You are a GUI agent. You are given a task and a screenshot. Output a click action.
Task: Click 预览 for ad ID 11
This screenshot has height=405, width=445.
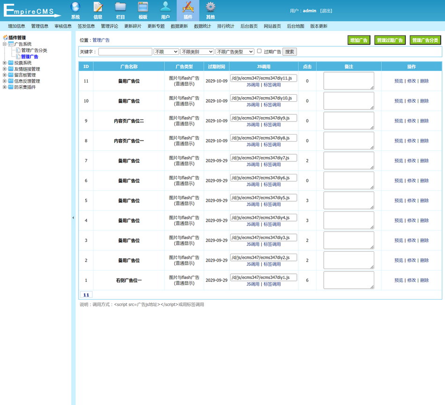(x=399, y=81)
